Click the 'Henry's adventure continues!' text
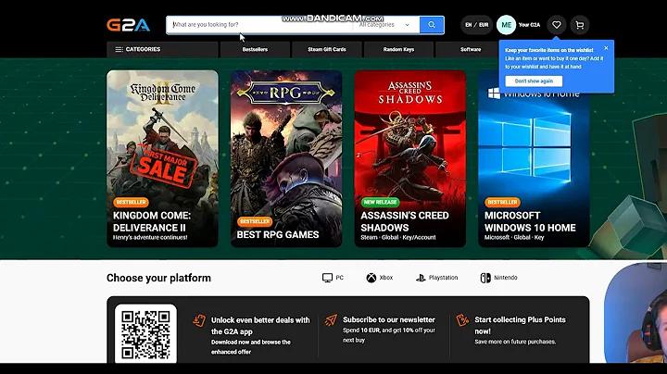667x374 pixels. 150,238
